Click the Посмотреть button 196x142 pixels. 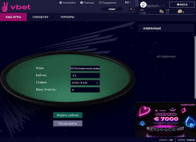[x=68, y=124]
